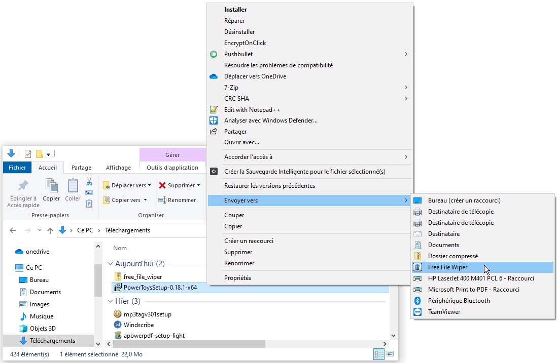Click the TeamViewer icon in Envoyer vers

[417, 312]
